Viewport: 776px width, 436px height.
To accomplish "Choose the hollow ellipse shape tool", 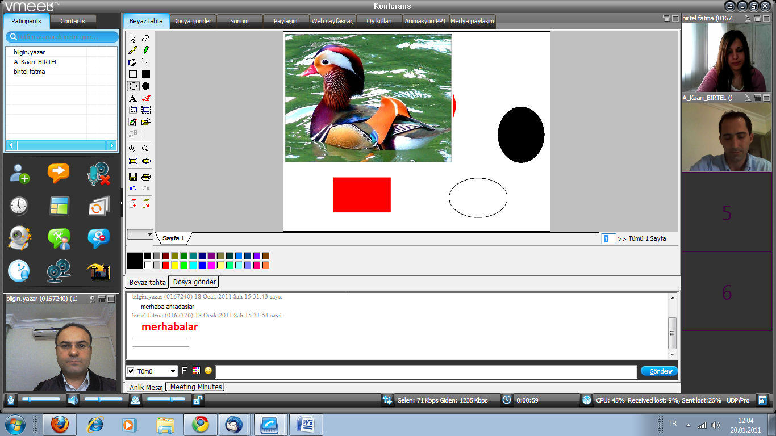I will click(133, 86).
